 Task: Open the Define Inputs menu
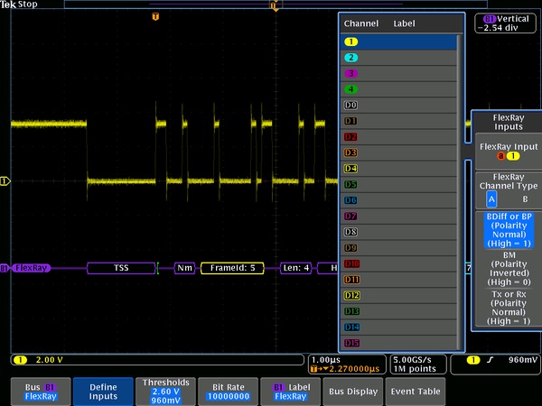(102, 390)
